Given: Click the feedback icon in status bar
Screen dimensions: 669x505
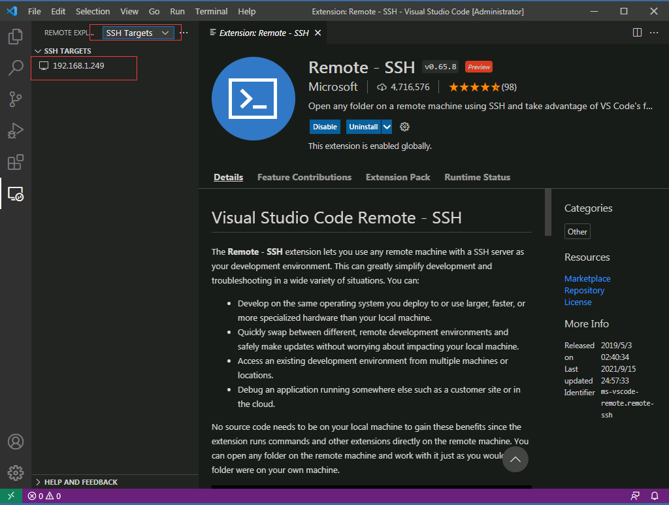Looking at the screenshot, I should (x=635, y=496).
